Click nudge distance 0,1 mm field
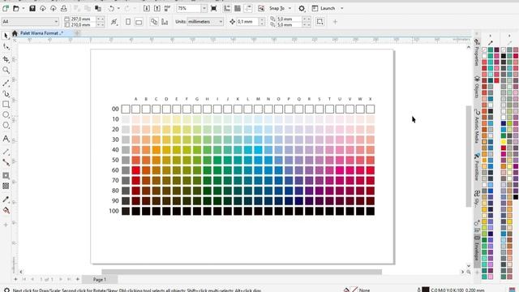519x292 pixels. click(x=248, y=22)
